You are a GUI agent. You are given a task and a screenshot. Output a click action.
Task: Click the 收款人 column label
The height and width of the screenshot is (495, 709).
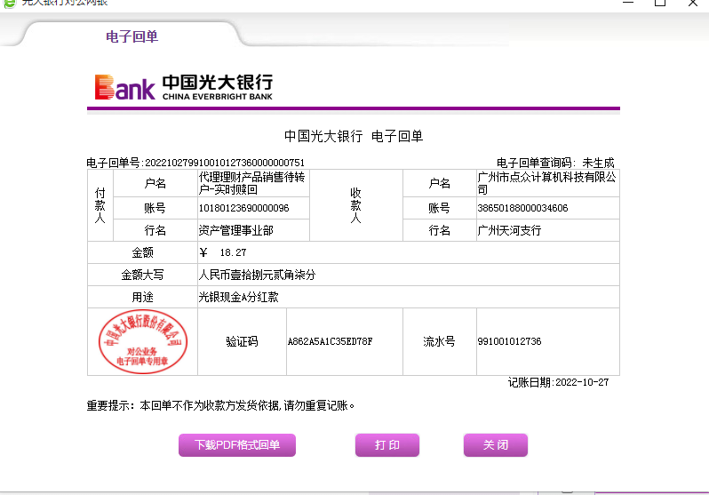[x=356, y=206]
